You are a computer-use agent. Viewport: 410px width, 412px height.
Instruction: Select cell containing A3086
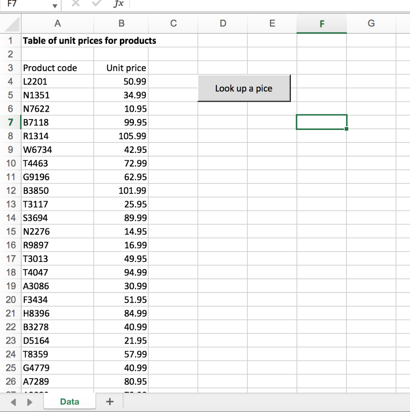[x=58, y=286]
